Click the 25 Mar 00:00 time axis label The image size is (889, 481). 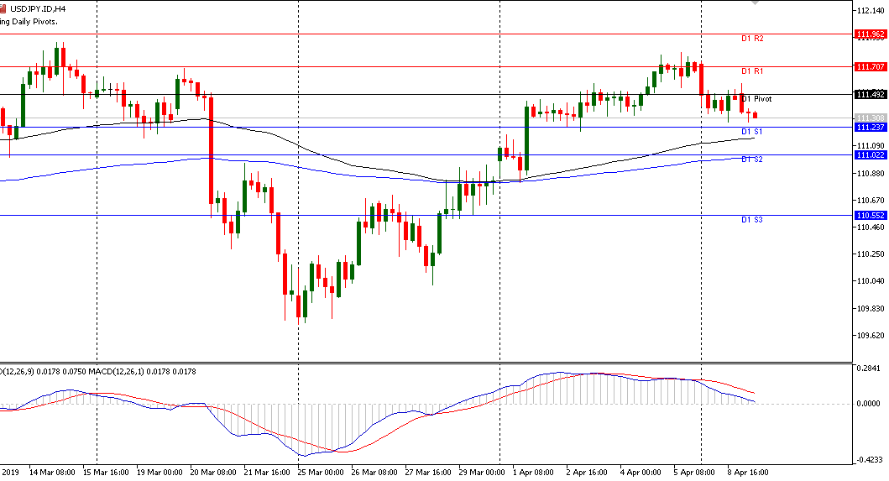pyautogui.click(x=320, y=473)
